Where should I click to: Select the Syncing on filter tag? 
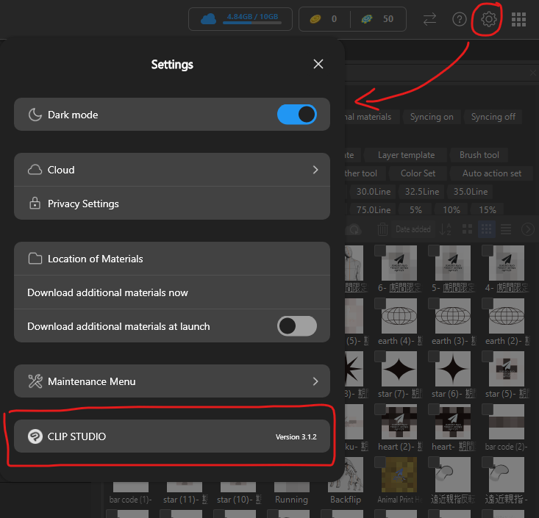pyautogui.click(x=432, y=117)
